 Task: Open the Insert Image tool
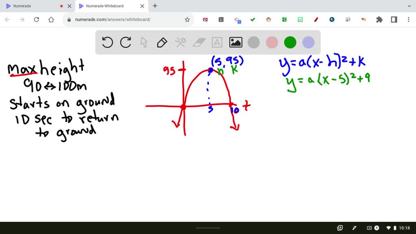[235, 42]
